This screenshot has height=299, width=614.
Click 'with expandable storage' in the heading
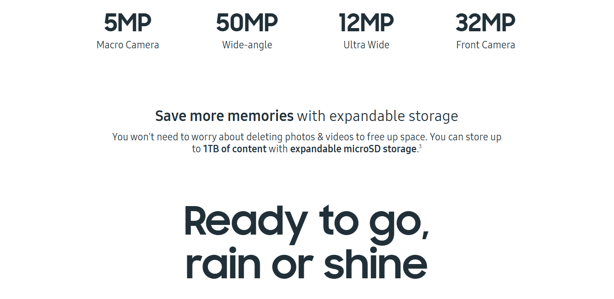pyautogui.click(x=377, y=116)
